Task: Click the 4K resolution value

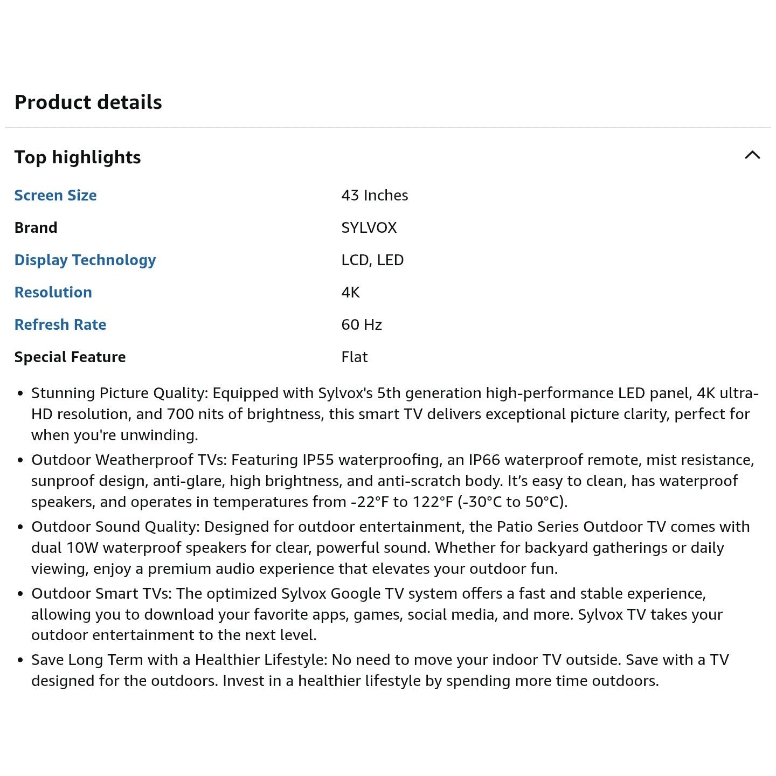Action: [x=350, y=292]
